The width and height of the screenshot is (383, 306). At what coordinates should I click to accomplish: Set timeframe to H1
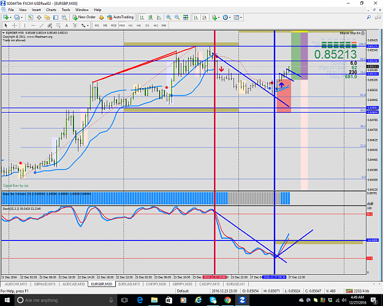[x=131, y=25]
